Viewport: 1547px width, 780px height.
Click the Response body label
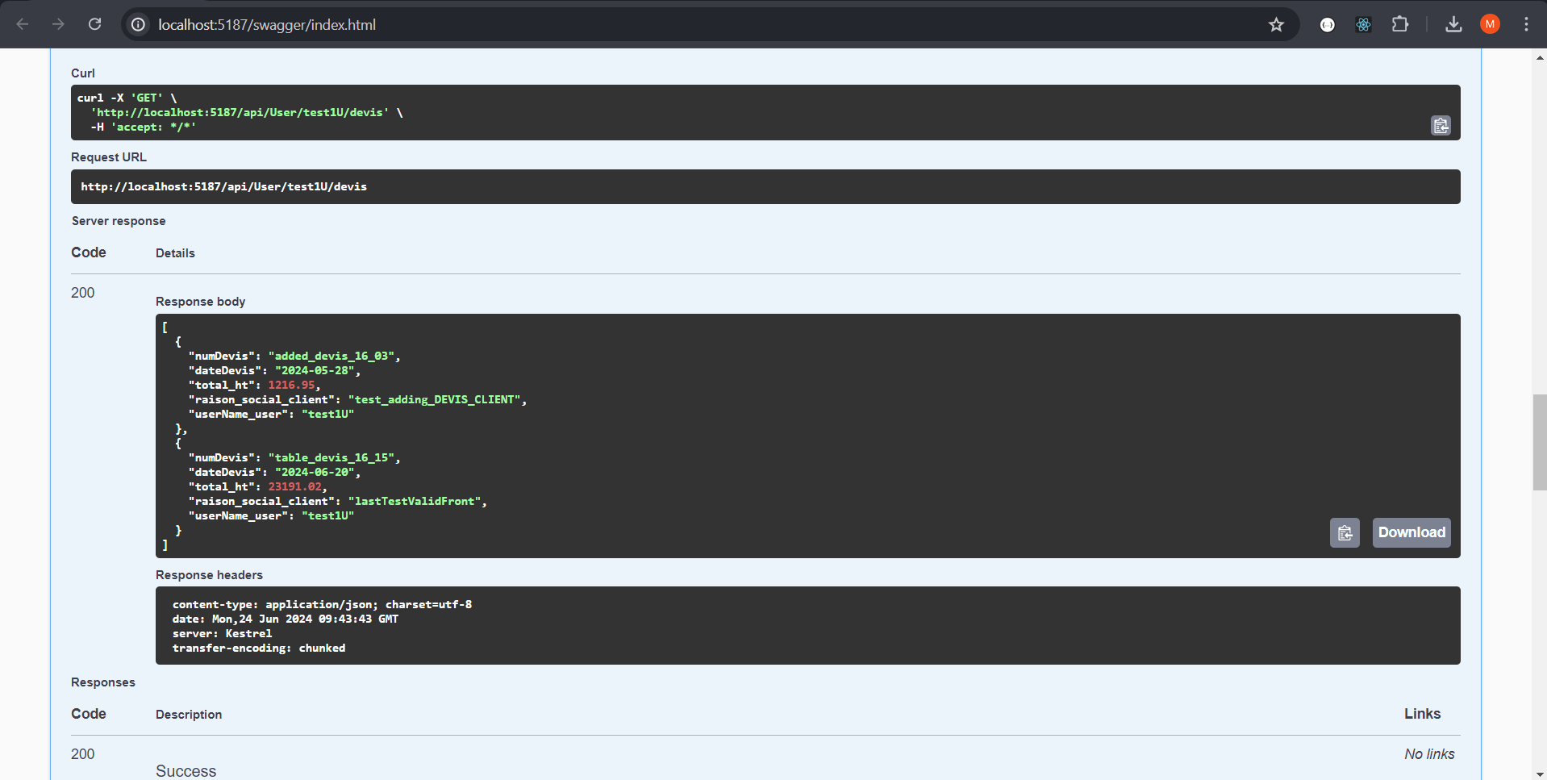click(x=200, y=302)
